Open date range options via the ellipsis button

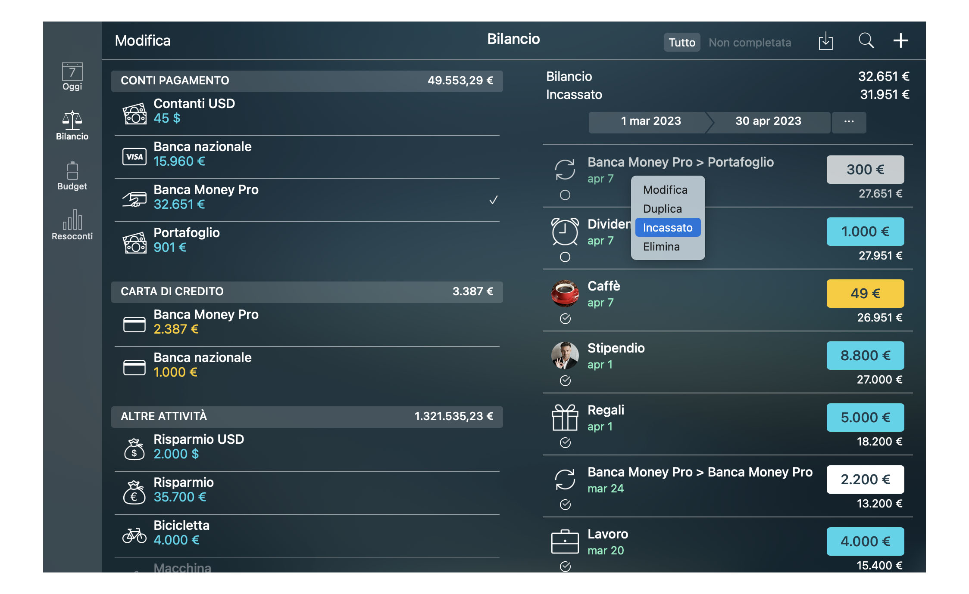[x=849, y=122]
